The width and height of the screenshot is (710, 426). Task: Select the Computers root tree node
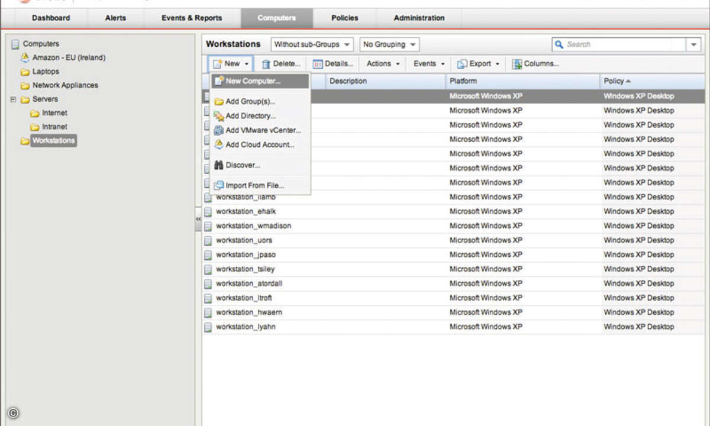click(x=41, y=44)
